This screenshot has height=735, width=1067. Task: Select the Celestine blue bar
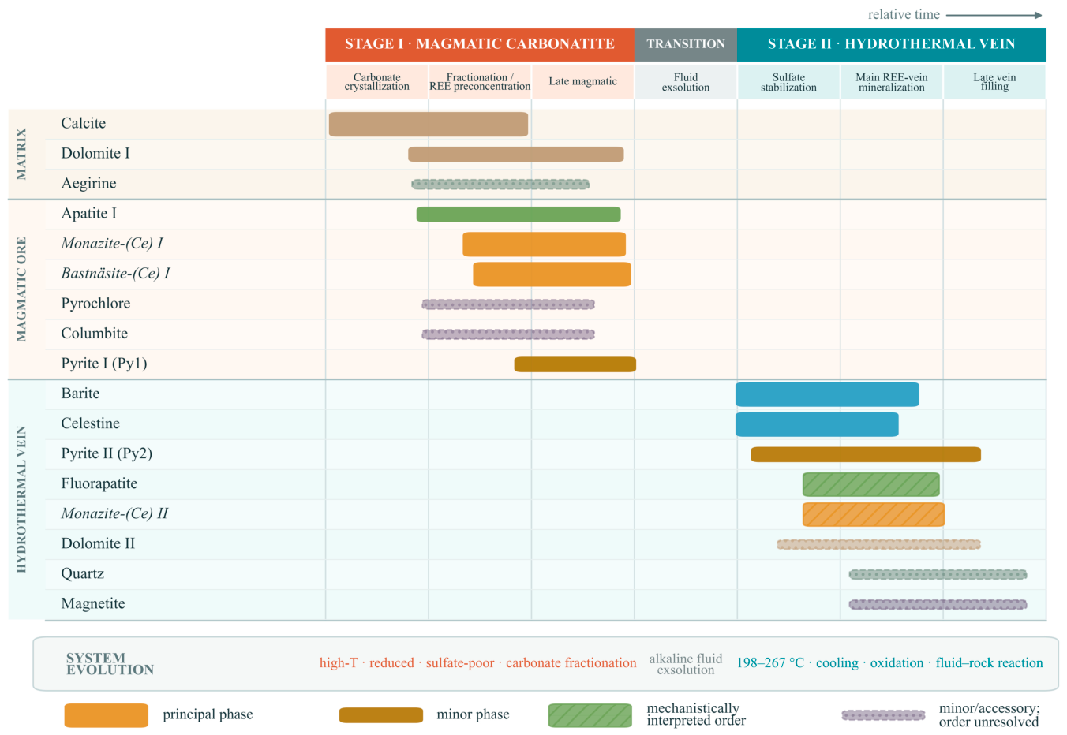817,424
